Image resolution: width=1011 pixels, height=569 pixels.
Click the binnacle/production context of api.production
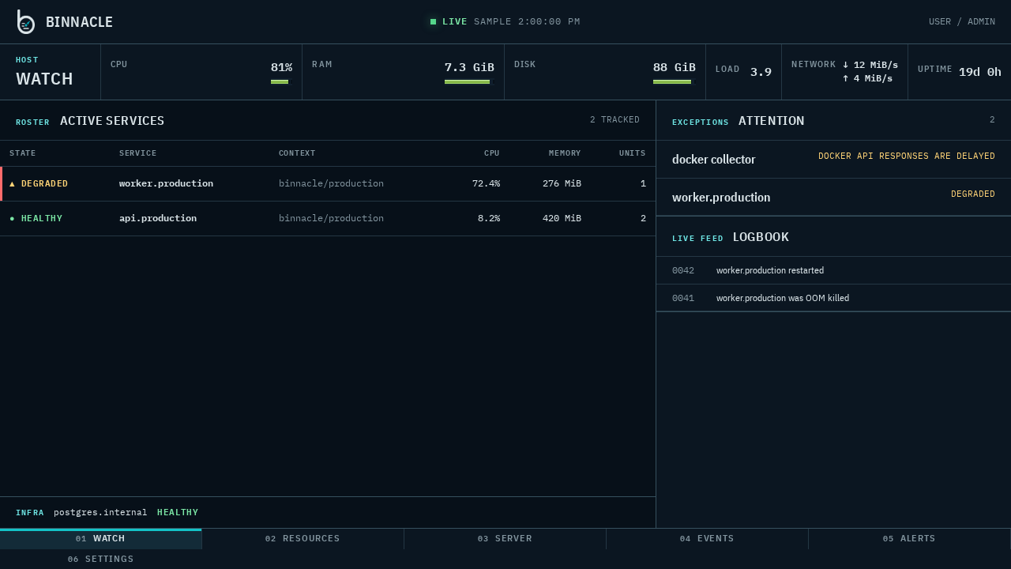pyautogui.click(x=331, y=219)
